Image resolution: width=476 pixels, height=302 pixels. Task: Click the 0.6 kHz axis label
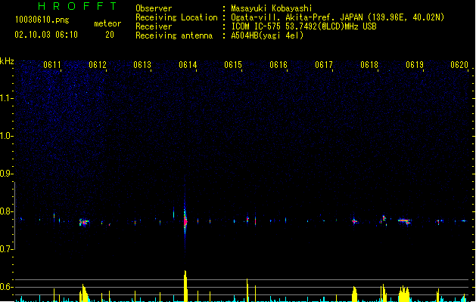(6, 287)
